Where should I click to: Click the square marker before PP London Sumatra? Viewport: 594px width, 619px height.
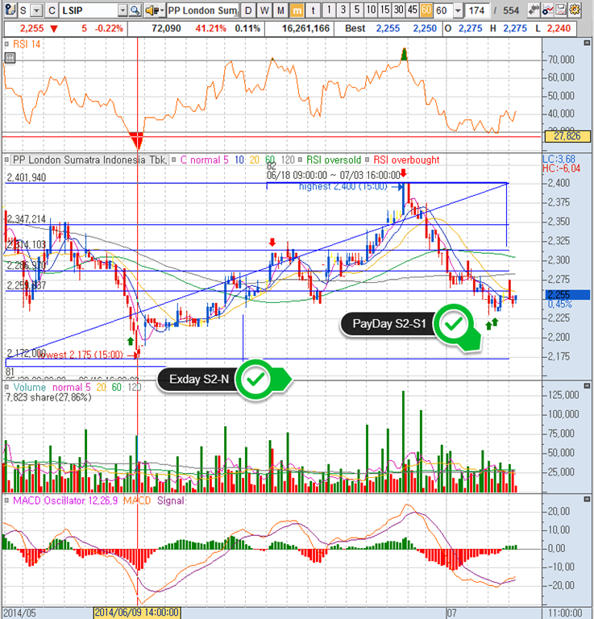6,160
